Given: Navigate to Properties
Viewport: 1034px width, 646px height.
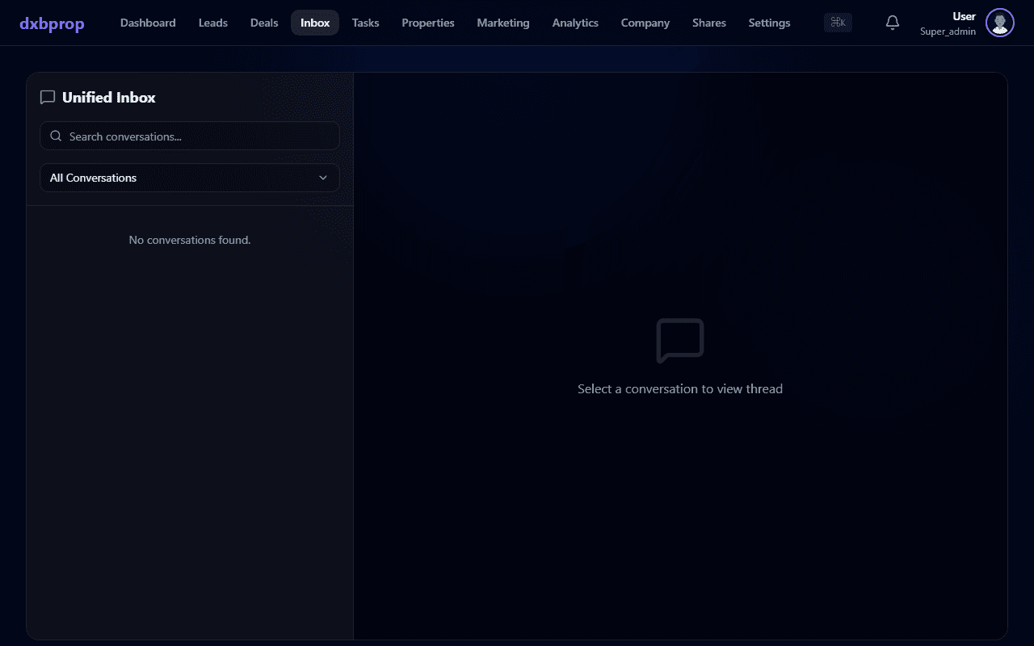Looking at the screenshot, I should pyautogui.click(x=428, y=23).
